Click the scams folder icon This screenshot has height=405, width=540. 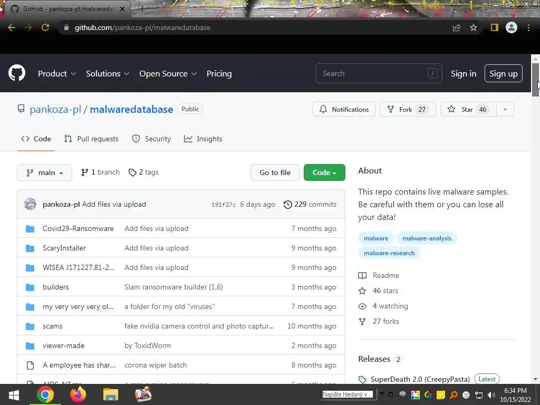tap(30, 326)
